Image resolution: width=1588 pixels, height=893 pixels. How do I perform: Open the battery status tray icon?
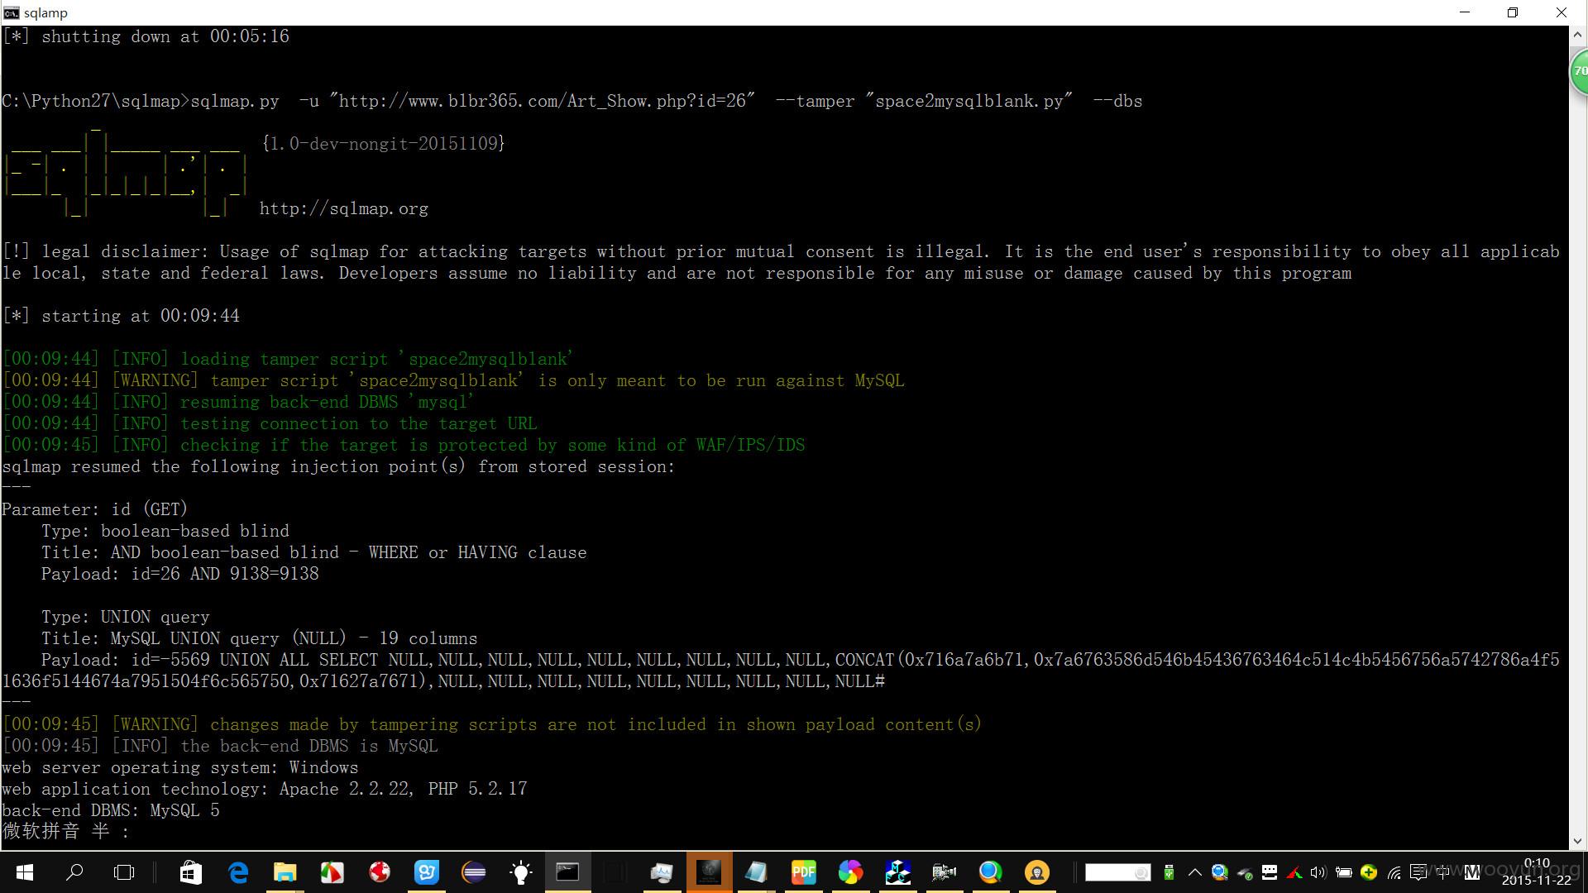pos(1344,872)
